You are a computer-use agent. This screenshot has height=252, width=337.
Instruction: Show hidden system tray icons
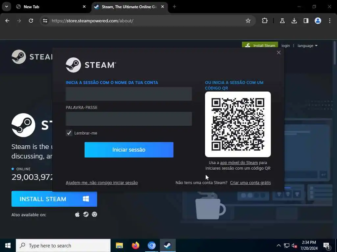click(x=278, y=245)
